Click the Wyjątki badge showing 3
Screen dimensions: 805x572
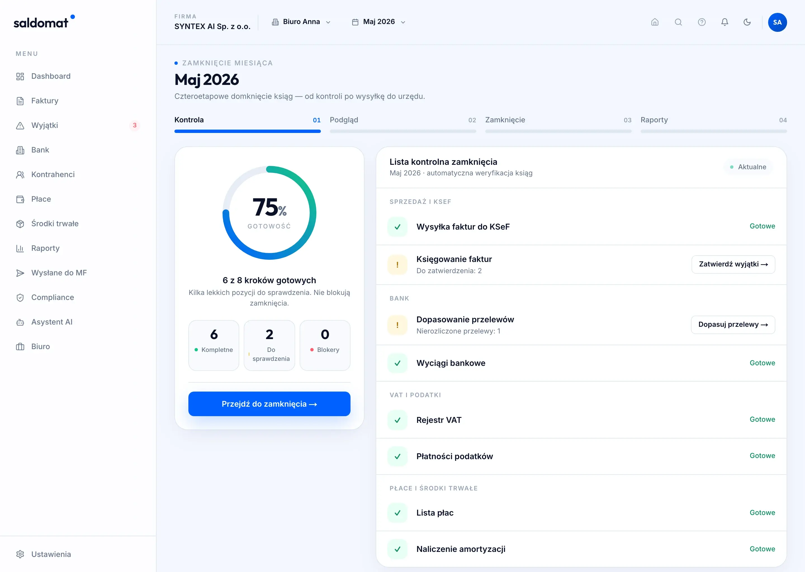pos(135,125)
